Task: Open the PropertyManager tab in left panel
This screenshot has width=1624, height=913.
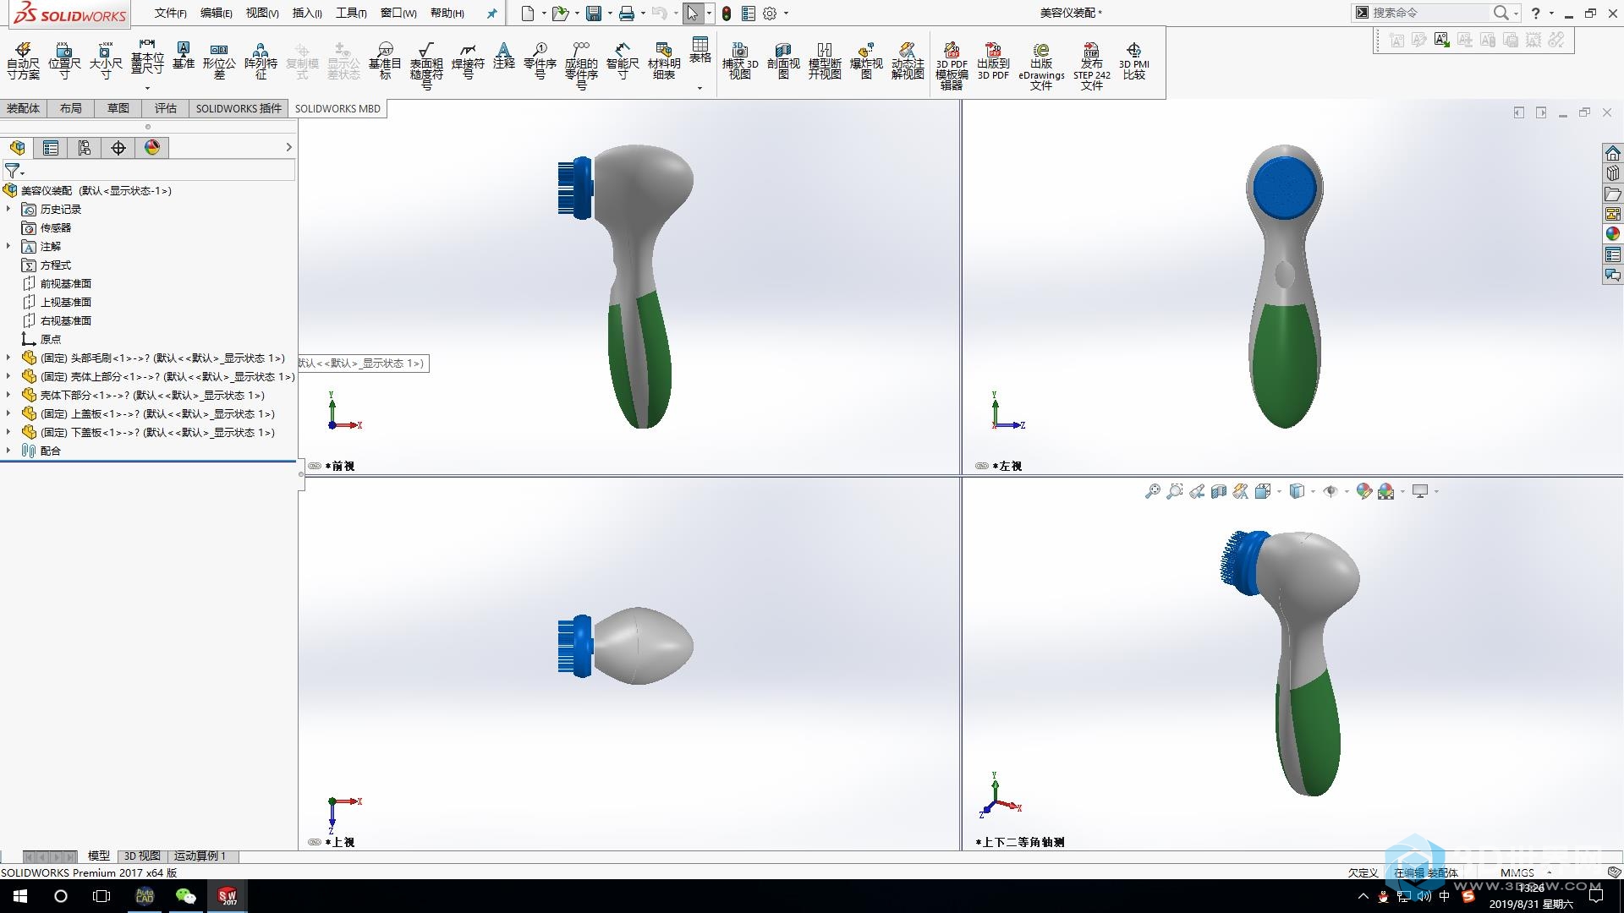Action: (x=51, y=148)
